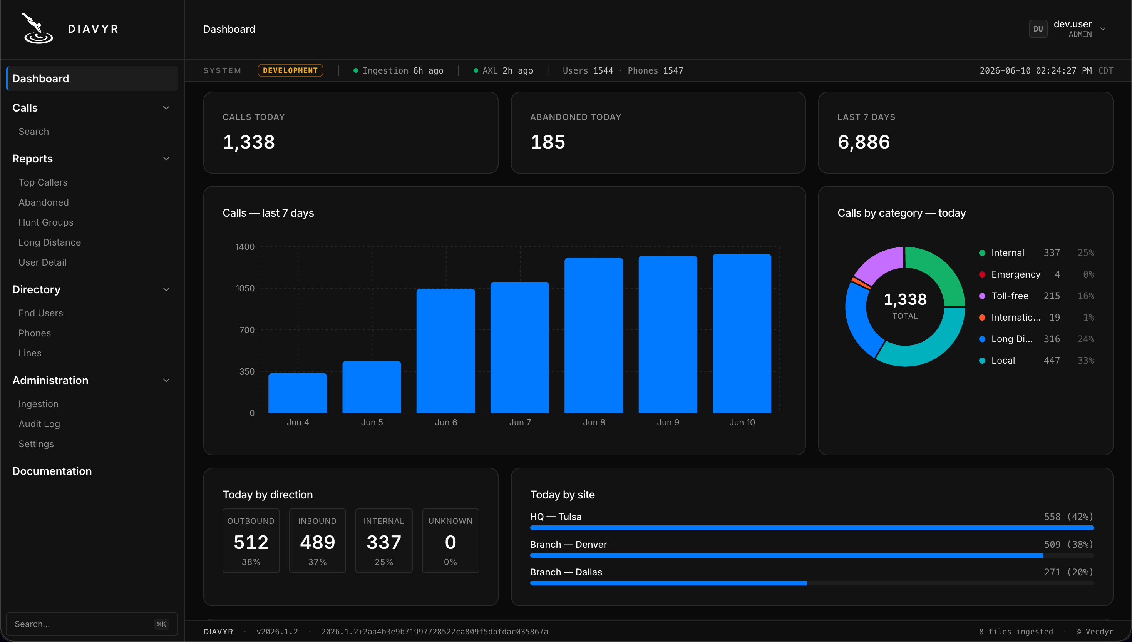Click the purple Toll-free legend dot
This screenshot has height=642, width=1132.
982,296
